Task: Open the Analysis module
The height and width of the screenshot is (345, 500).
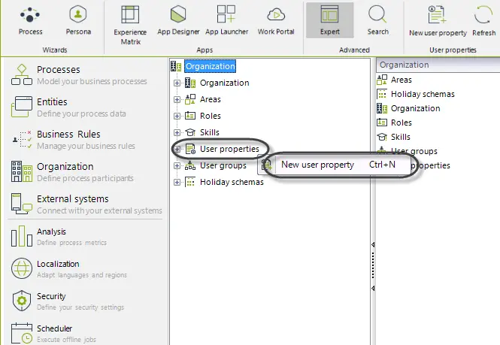Action: click(59, 236)
